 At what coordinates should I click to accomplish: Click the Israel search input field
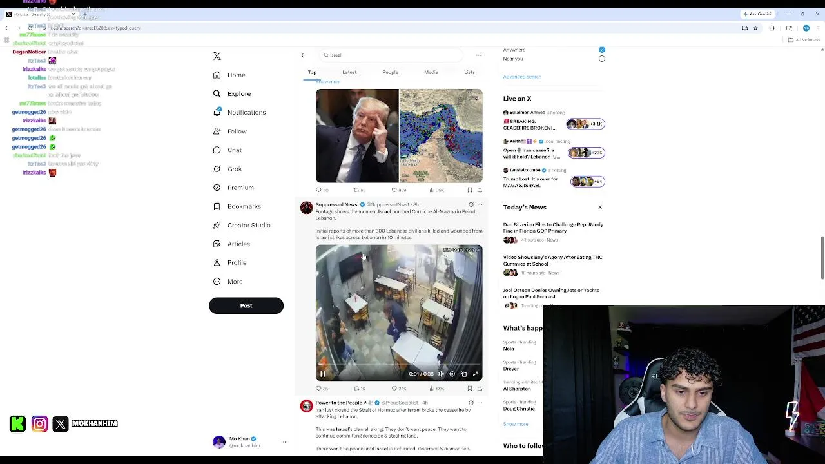[x=391, y=55]
